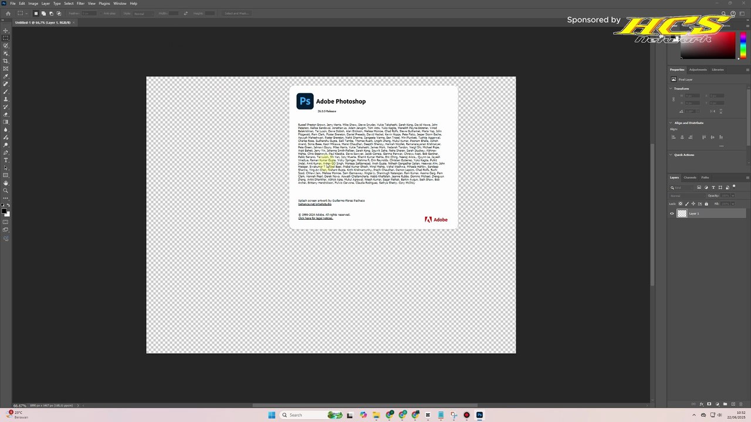Switch to the Channels tab
The image size is (751, 422).
coord(689,178)
